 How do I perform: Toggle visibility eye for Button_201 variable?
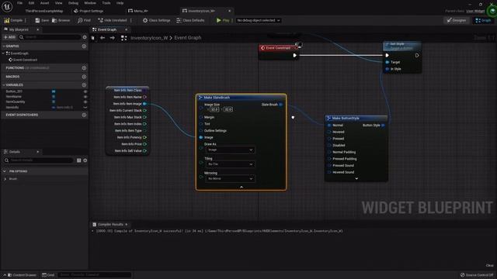[85, 91]
